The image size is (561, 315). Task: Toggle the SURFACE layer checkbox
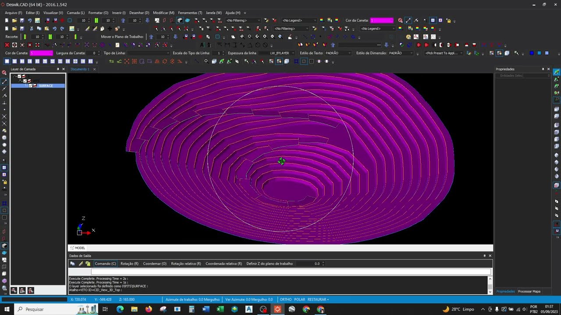pyautogui.click(x=30, y=86)
